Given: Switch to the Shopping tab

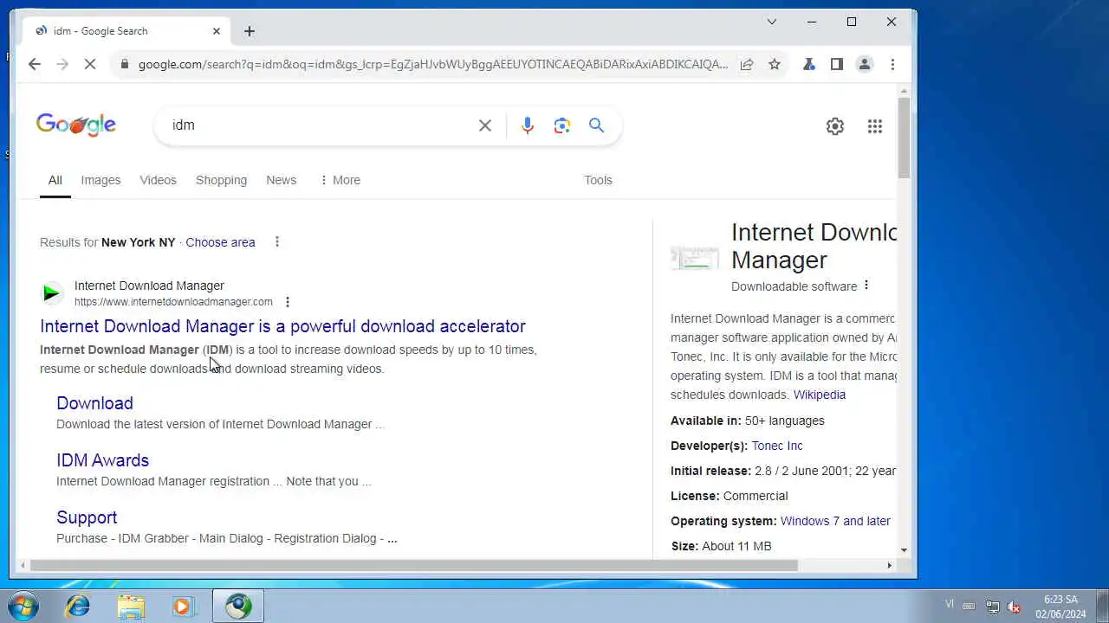Looking at the screenshot, I should click(x=221, y=180).
